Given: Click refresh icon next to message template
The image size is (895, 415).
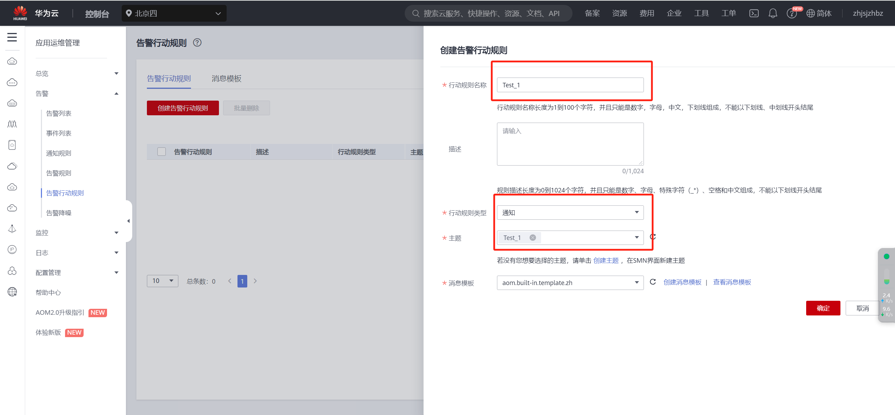Looking at the screenshot, I should pyautogui.click(x=653, y=282).
